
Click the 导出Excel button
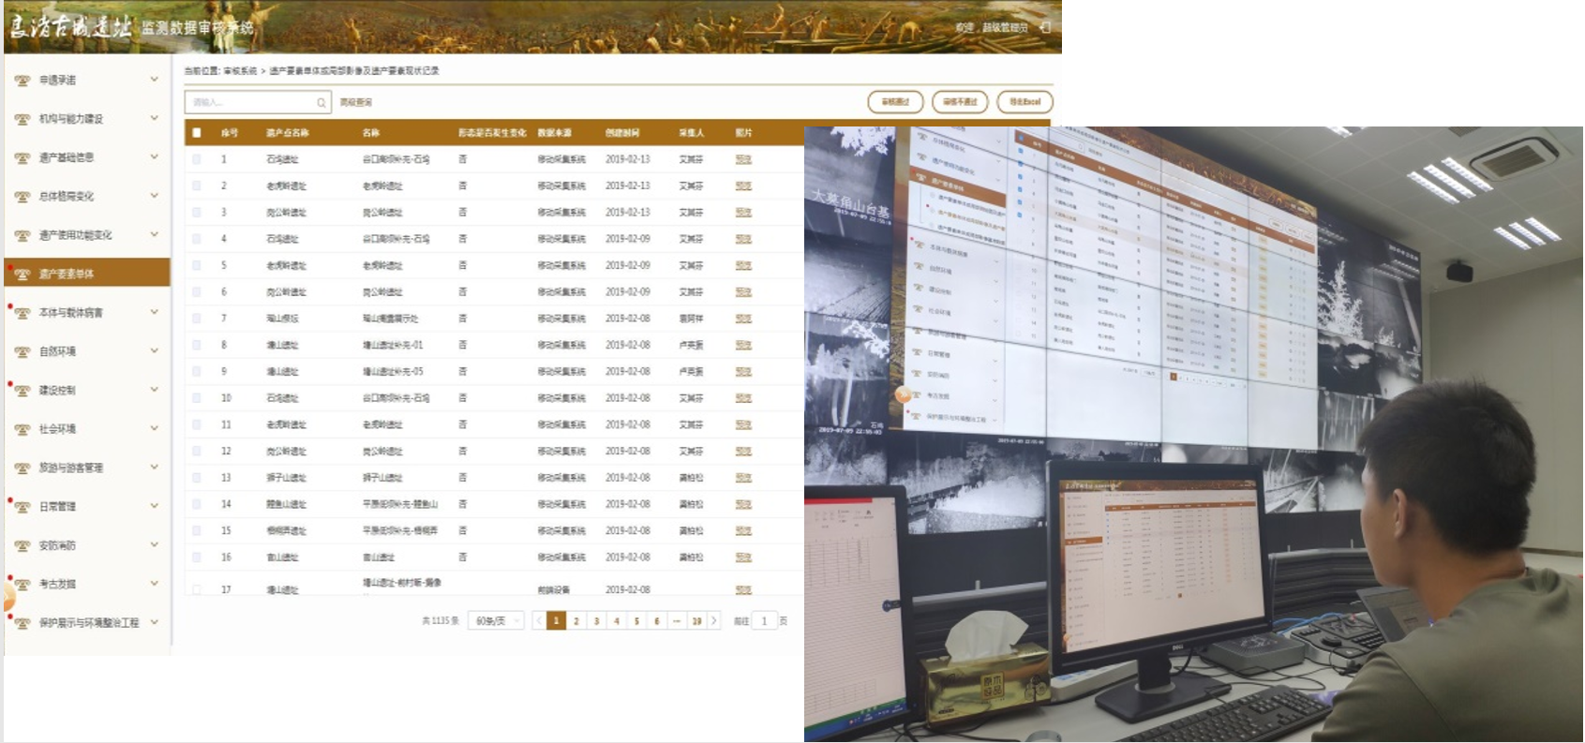tap(1025, 101)
